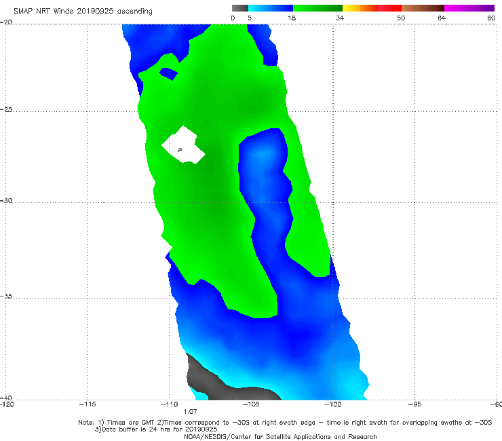
Task: Click the longitude label '-105'
Action: pyautogui.click(x=251, y=404)
